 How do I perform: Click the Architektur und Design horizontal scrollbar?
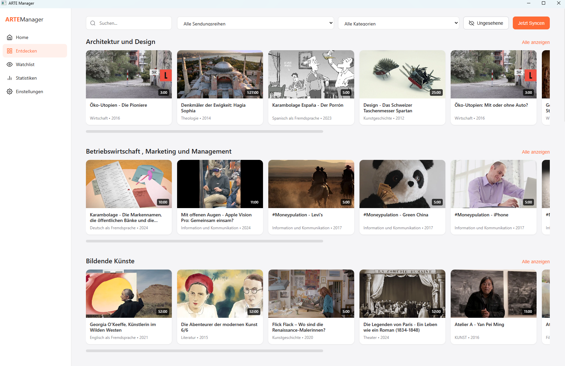pos(204,131)
